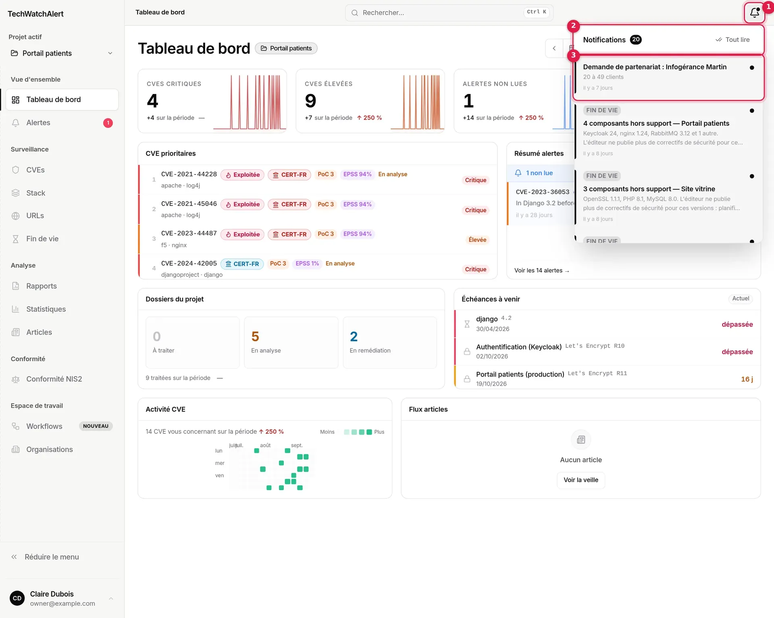
Task: Click the folder icon in Portail patients badge
Action: coord(264,48)
